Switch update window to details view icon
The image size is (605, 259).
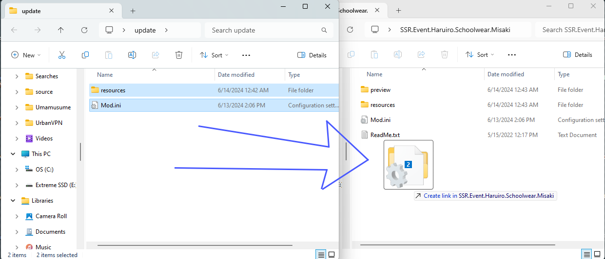click(321, 255)
